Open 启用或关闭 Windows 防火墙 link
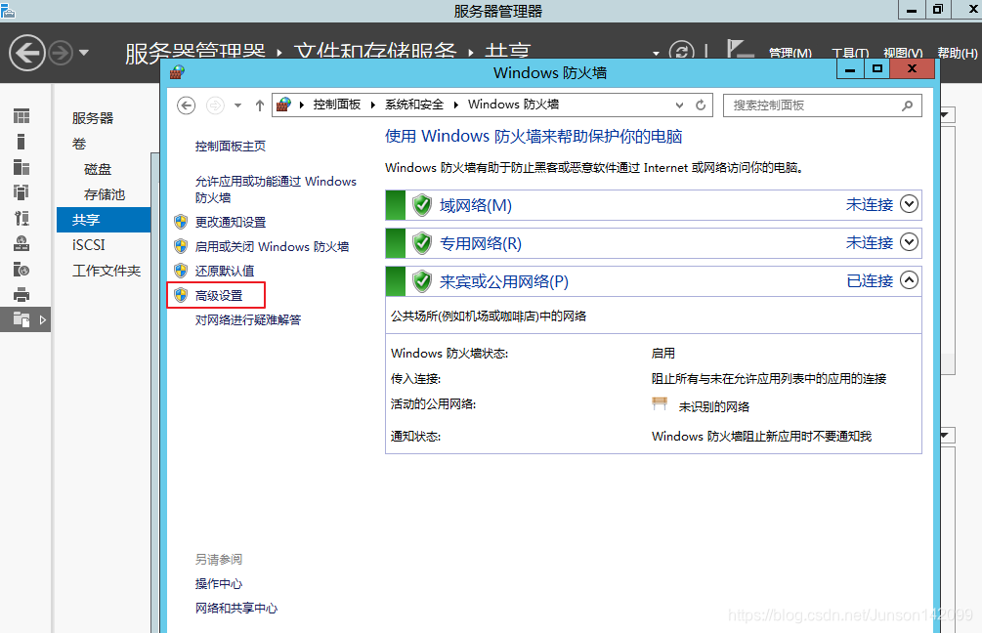The image size is (982, 633). click(x=272, y=246)
